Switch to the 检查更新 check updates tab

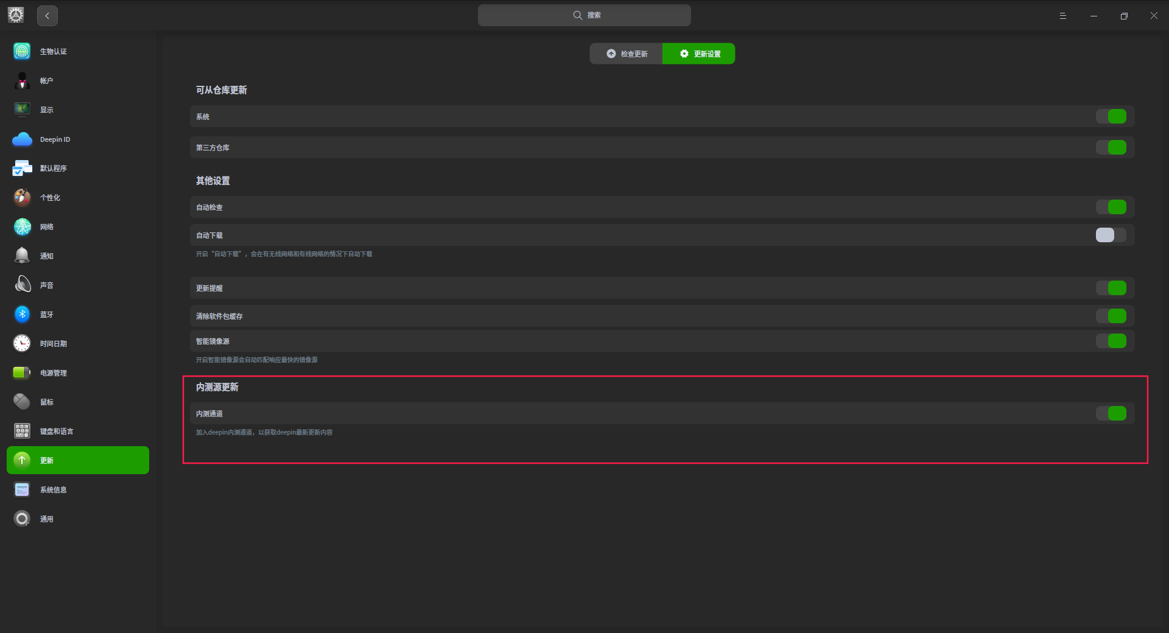(x=626, y=54)
